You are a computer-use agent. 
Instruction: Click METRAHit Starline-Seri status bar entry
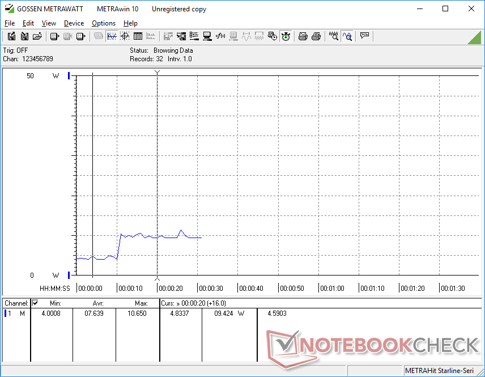click(439, 371)
